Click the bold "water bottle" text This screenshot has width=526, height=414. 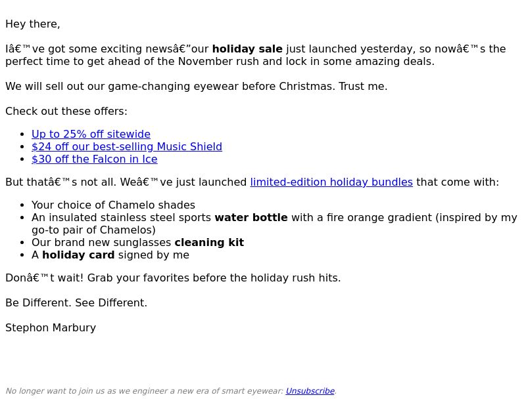[251, 218]
